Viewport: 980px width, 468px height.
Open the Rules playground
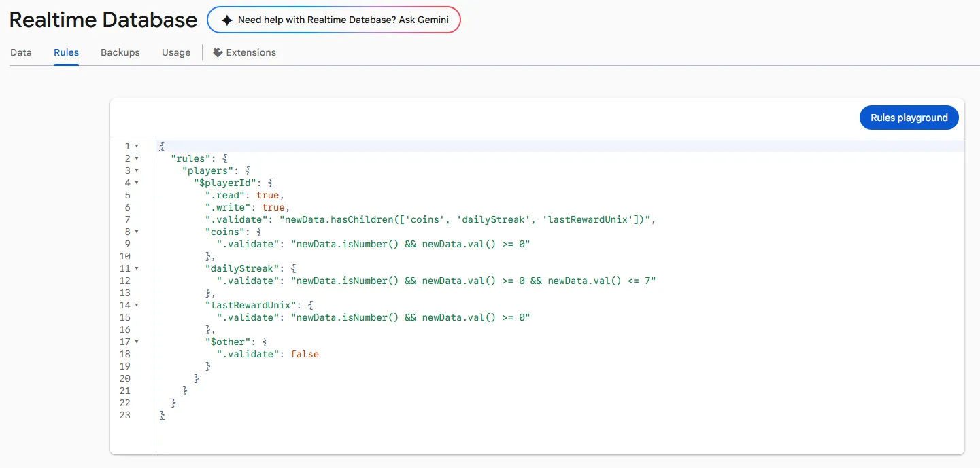point(909,118)
